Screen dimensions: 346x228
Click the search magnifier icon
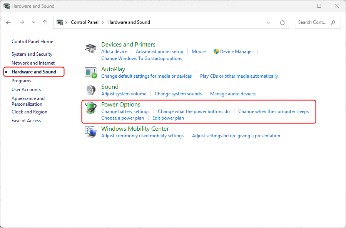[333, 22]
